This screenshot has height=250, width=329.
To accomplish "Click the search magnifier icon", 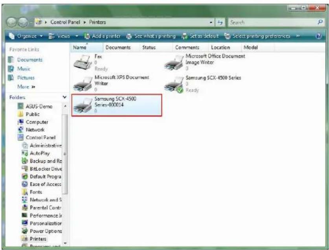I will coord(320,22).
